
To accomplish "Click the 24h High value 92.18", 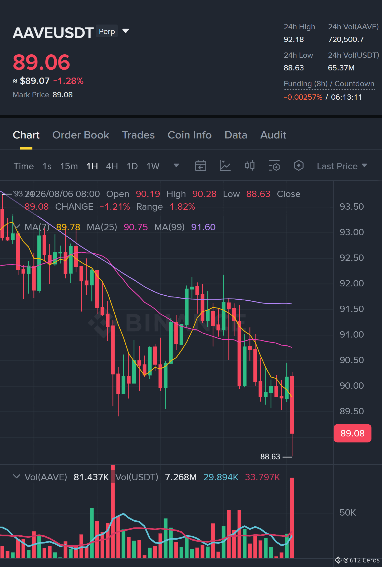I will pyautogui.click(x=294, y=40).
